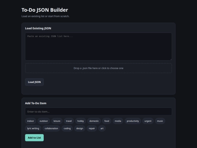Toggle the indoor tag chip

(31, 121)
